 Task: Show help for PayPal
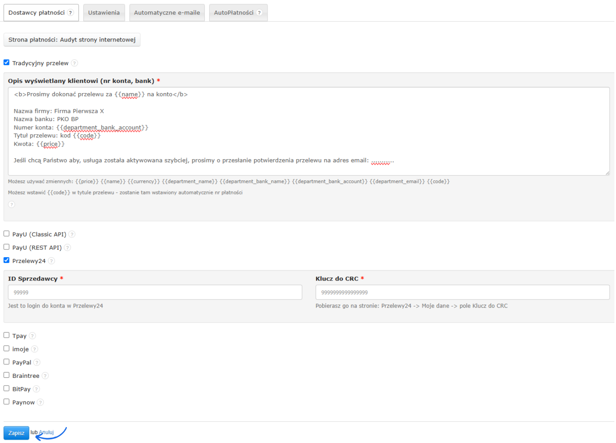pyautogui.click(x=37, y=363)
